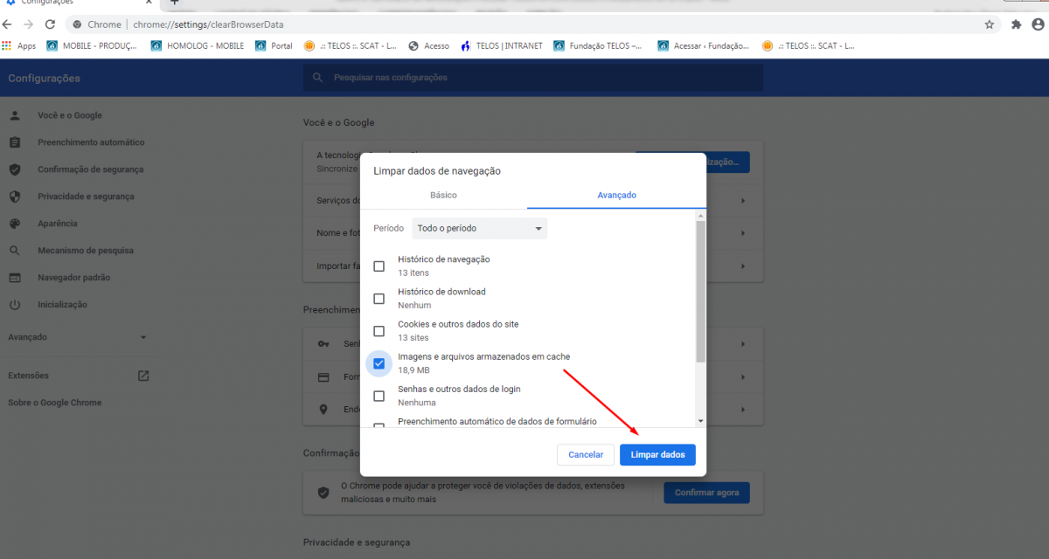
Task: Click the power icon for Inicialização
Action: pyautogui.click(x=15, y=305)
